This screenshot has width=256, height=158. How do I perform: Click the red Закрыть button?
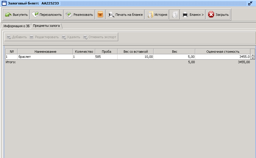tap(218, 15)
